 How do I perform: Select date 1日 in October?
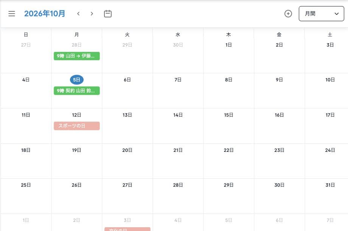(228, 45)
